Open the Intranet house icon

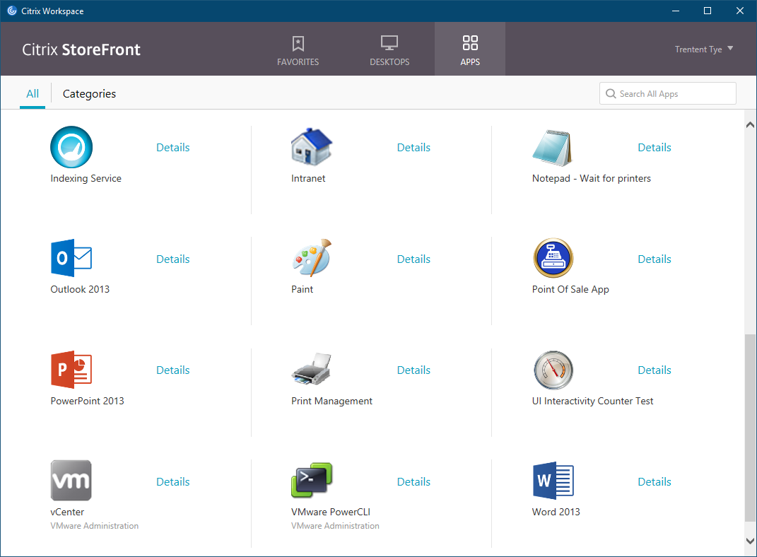312,147
